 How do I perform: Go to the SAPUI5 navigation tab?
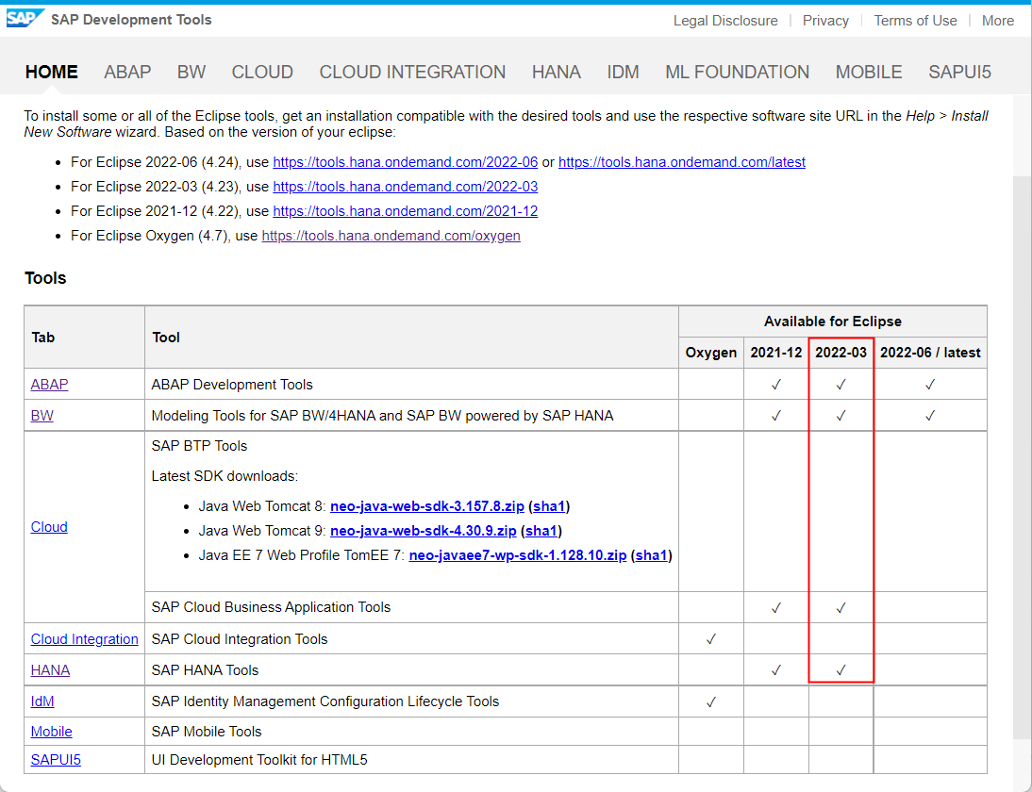coord(959,72)
